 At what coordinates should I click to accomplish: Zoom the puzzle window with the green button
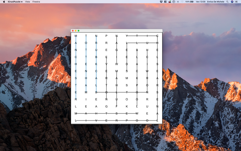(79, 31)
